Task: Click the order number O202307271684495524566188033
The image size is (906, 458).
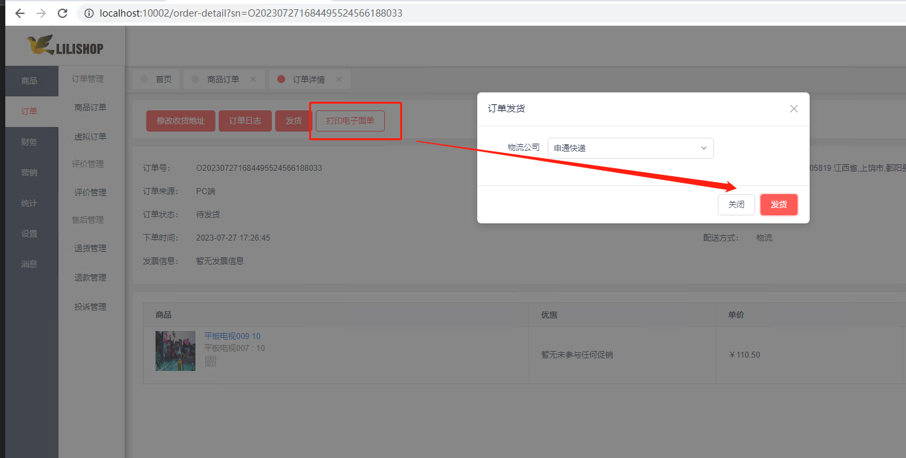Action: click(x=259, y=168)
